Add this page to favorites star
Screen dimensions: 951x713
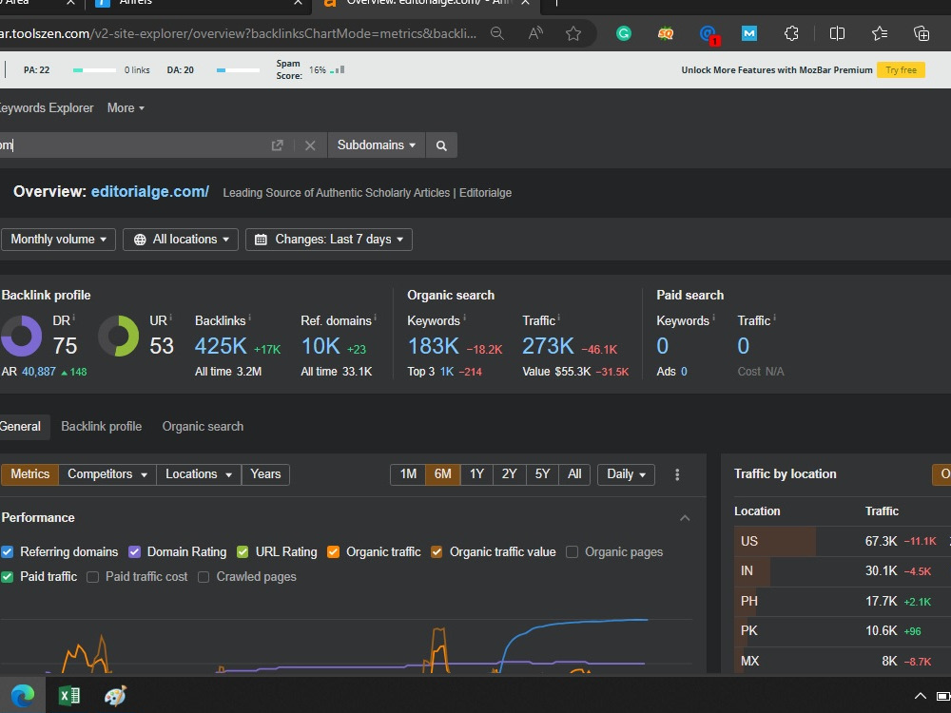tap(573, 33)
